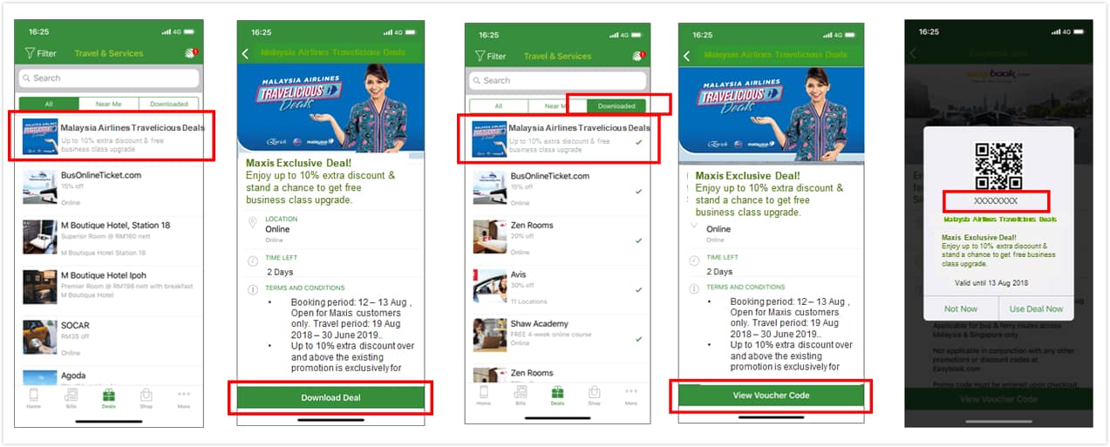1110x447 pixels.
Task: Tap Bills icon on the All-tab screen
Action: point(71,398)
